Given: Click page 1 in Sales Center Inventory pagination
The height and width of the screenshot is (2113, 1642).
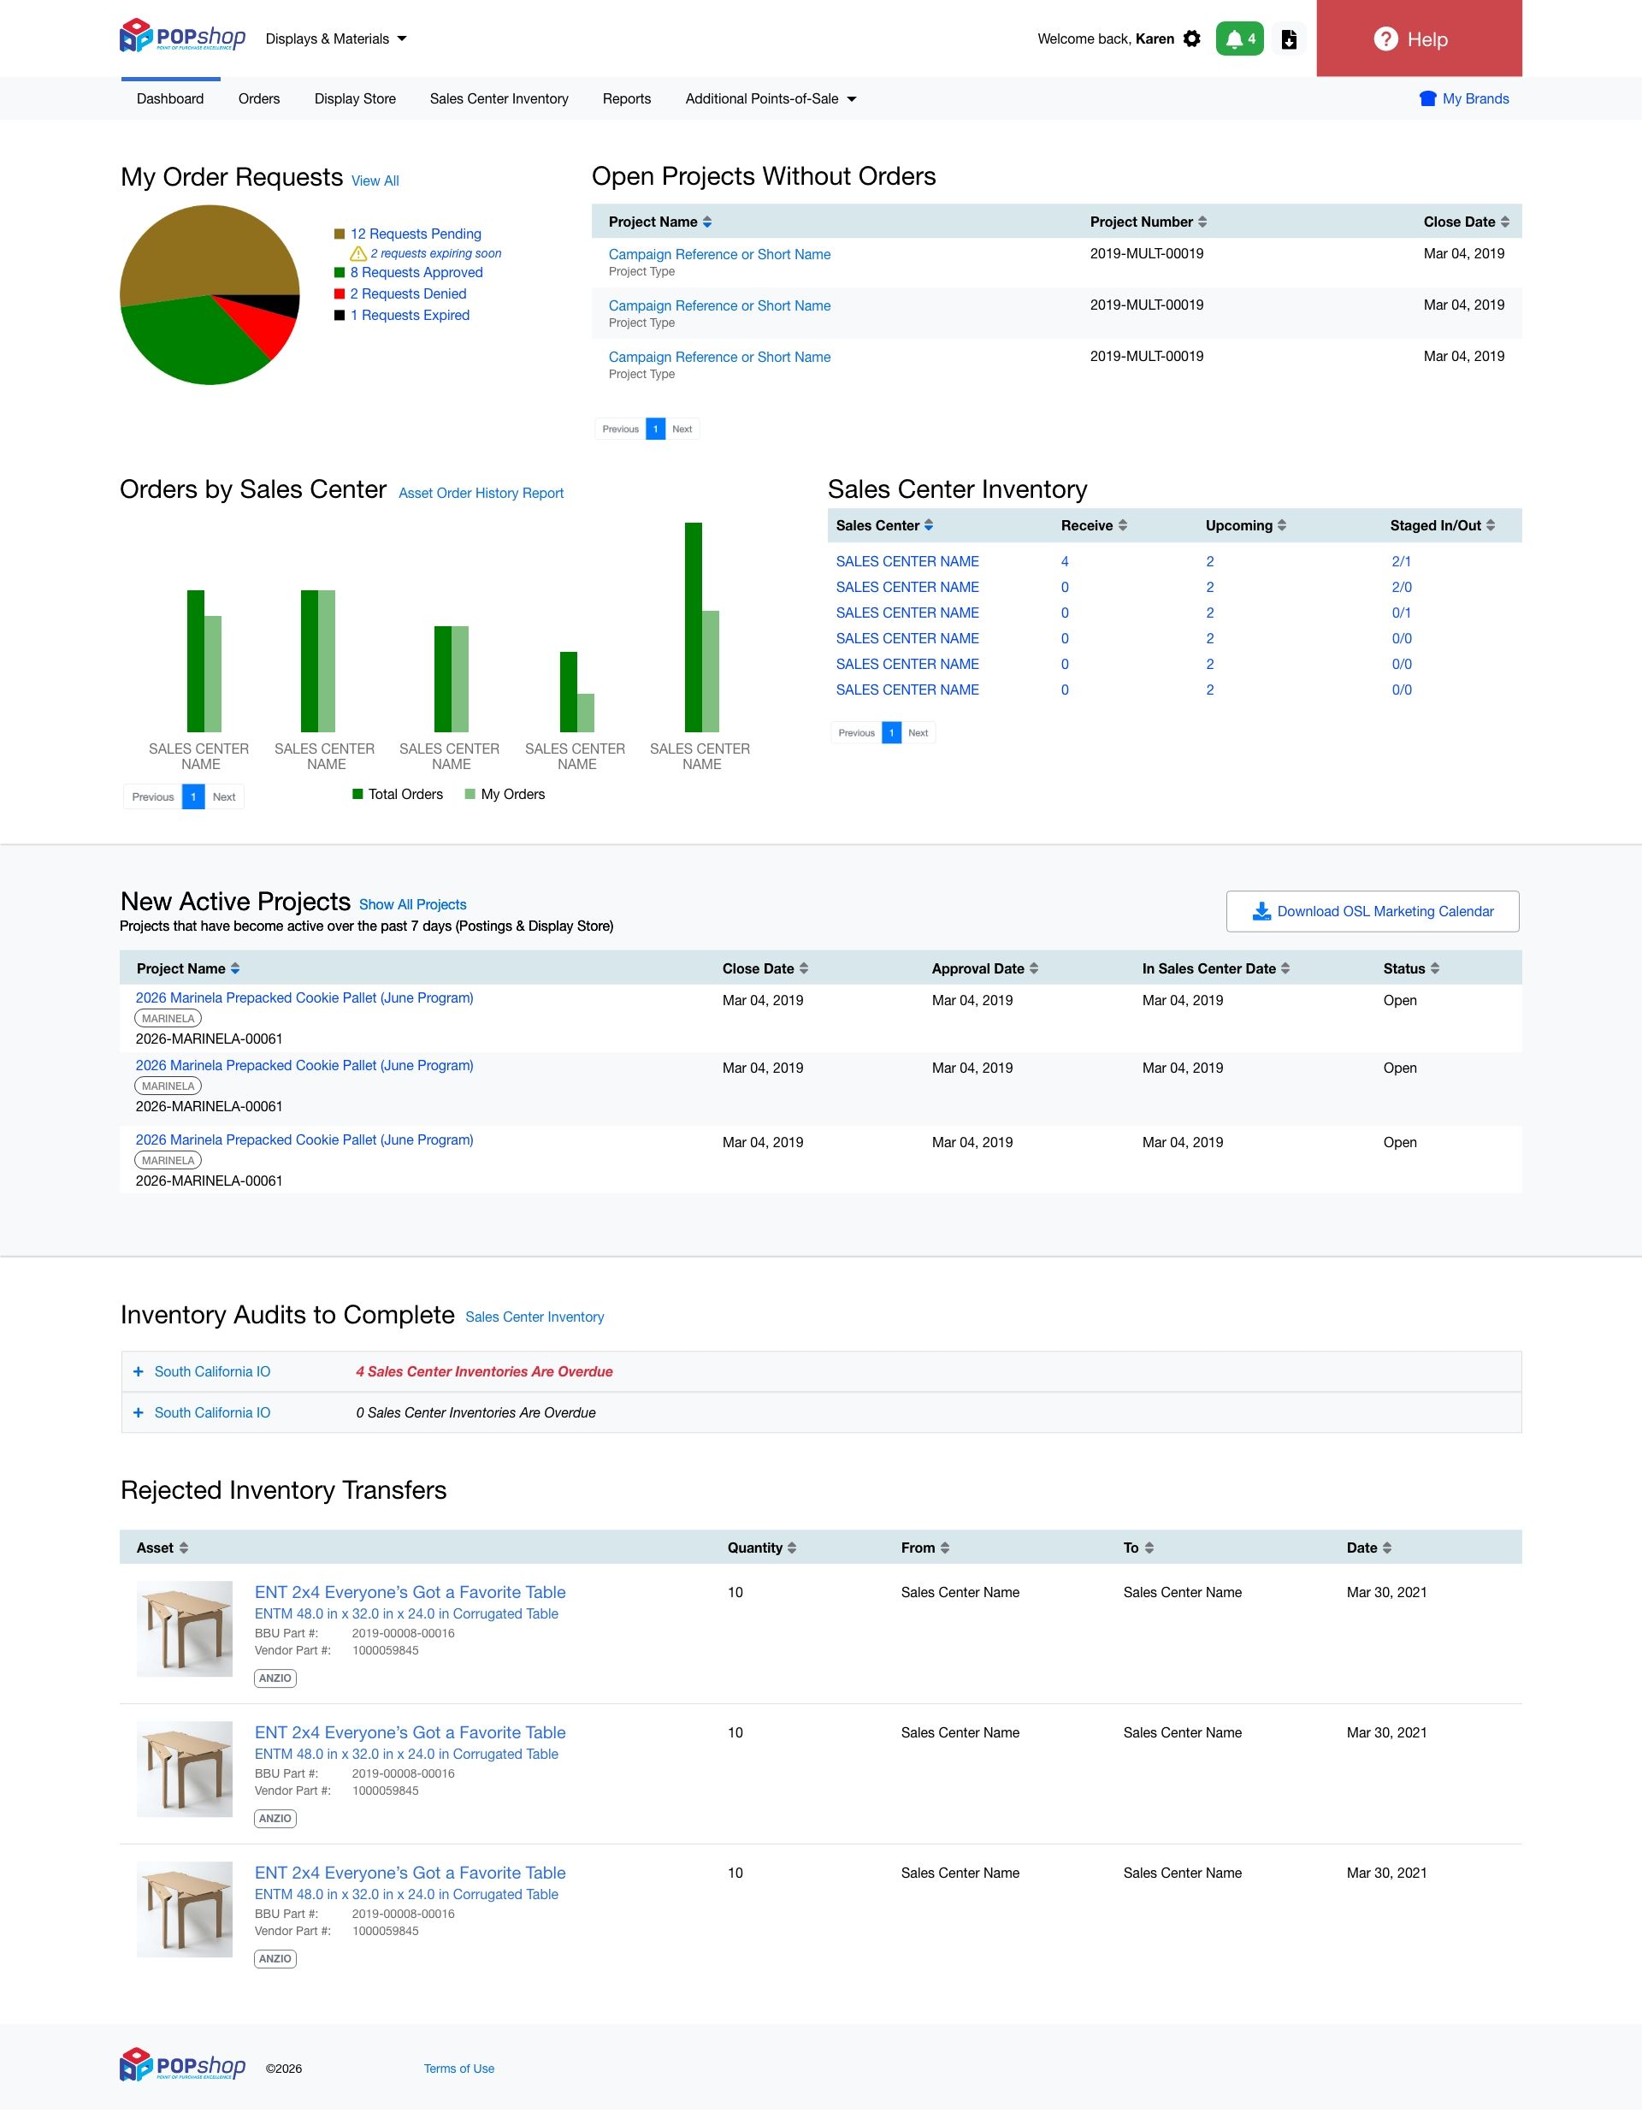Looking at the screenshot, I should tap(892, 732).
